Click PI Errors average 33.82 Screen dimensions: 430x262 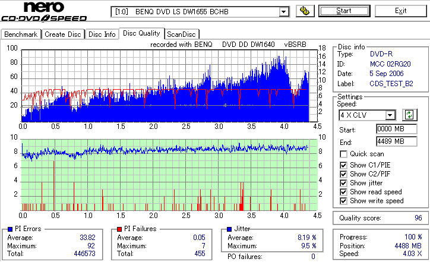(x=87, y=237)
